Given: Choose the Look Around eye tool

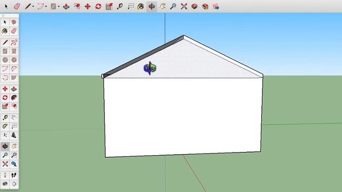Looking at the screenshot, I should (5, 184).
